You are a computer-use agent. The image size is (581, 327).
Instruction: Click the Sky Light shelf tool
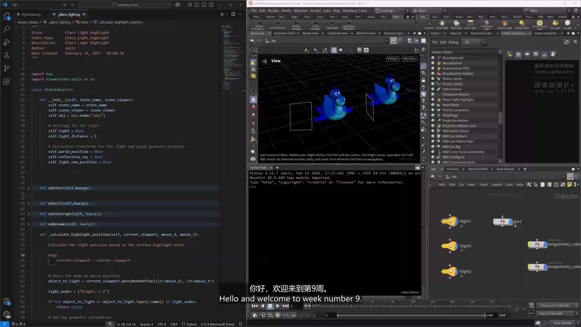pos(556,25)
